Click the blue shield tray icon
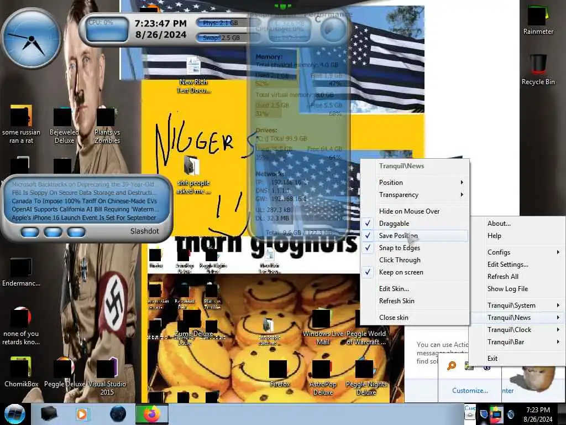566x425 pixels. point(483,414)
